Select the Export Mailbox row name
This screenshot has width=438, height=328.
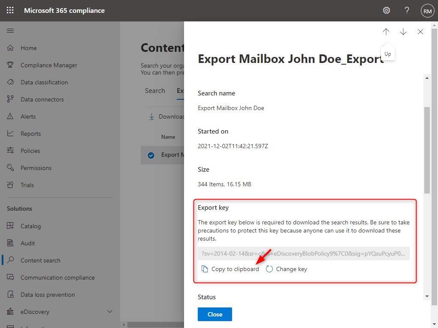(x=172, y=155)
